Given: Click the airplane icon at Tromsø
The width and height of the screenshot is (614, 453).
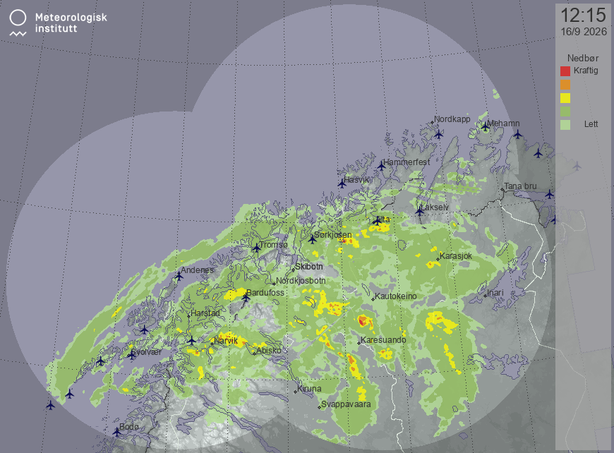Looking at the screenshot, I should tap(256, 248).
